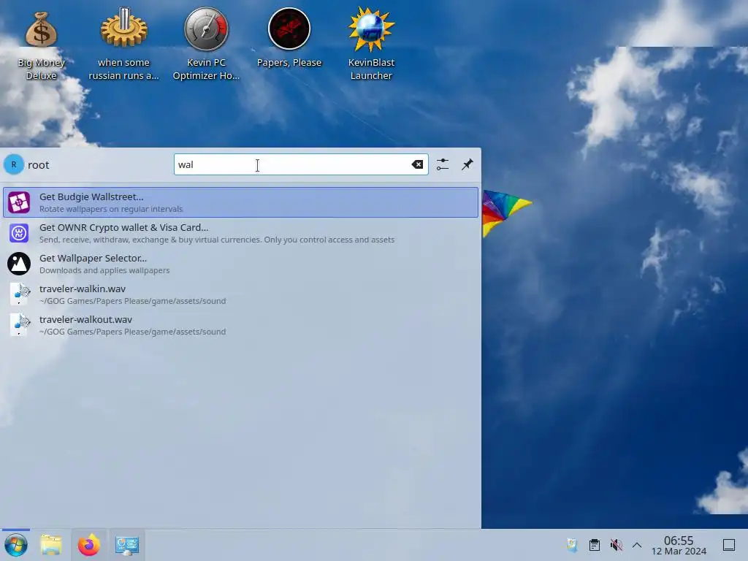Click the Budgie Wallstreet app icon
Screen dimensions: 748x561
[x=19, y=202]
